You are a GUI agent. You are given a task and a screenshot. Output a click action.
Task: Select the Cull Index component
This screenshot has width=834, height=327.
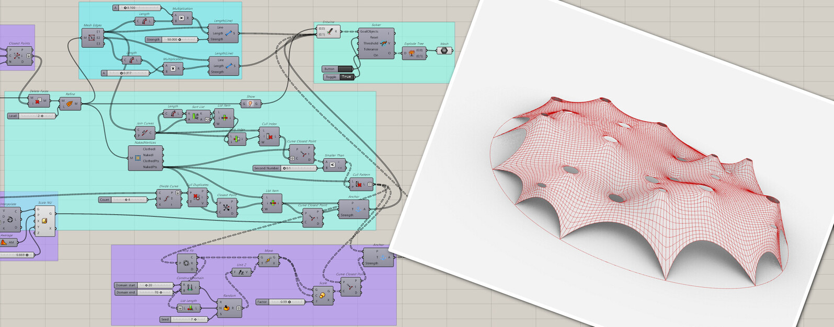[269, 136]
